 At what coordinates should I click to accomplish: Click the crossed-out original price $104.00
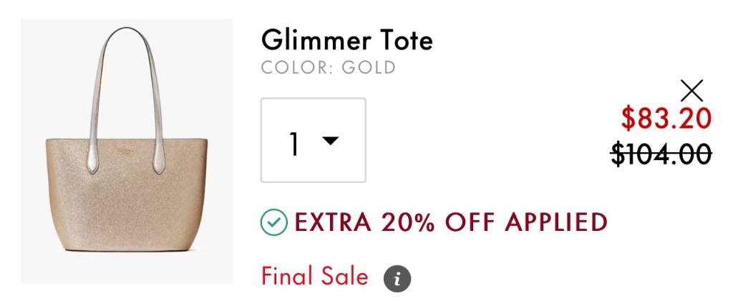(x=661, y=154)
